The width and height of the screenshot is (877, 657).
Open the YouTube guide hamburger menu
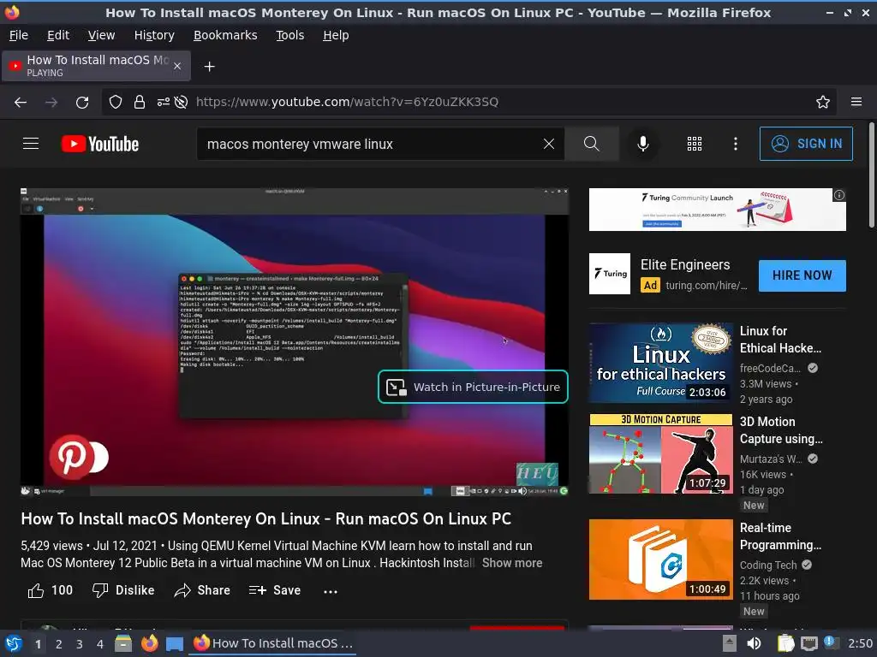pos(31,144)
